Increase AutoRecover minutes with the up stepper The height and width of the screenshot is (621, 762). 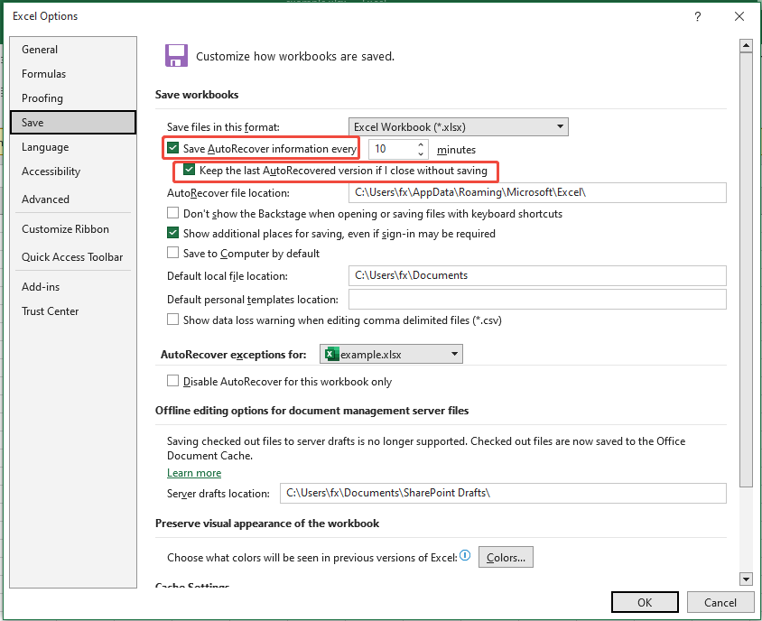(420, 144)
